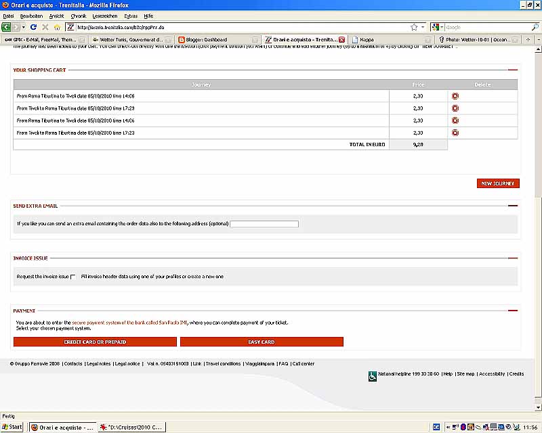542x433 pixels.
Task: Reload the page with the Refresh icon
Action: [33, 27]
